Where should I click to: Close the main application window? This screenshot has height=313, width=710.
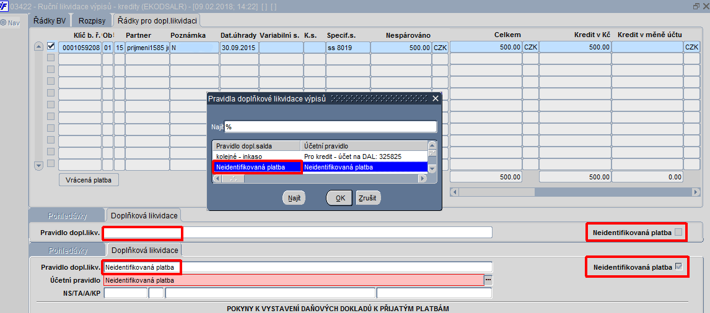coord(706,6)
